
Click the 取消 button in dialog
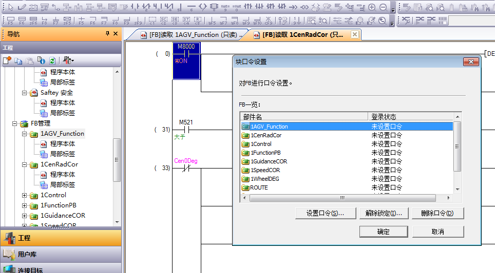[437, 232]
